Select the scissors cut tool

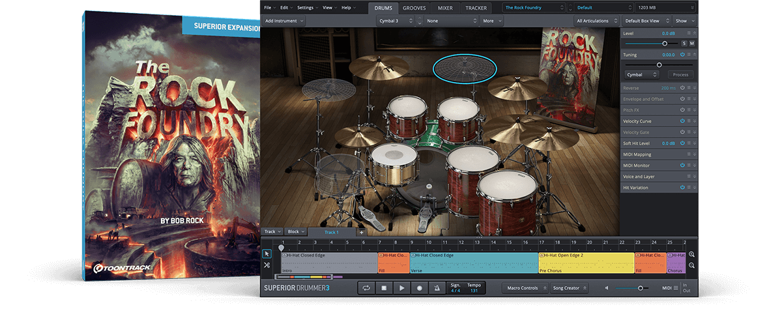(267, 265)
